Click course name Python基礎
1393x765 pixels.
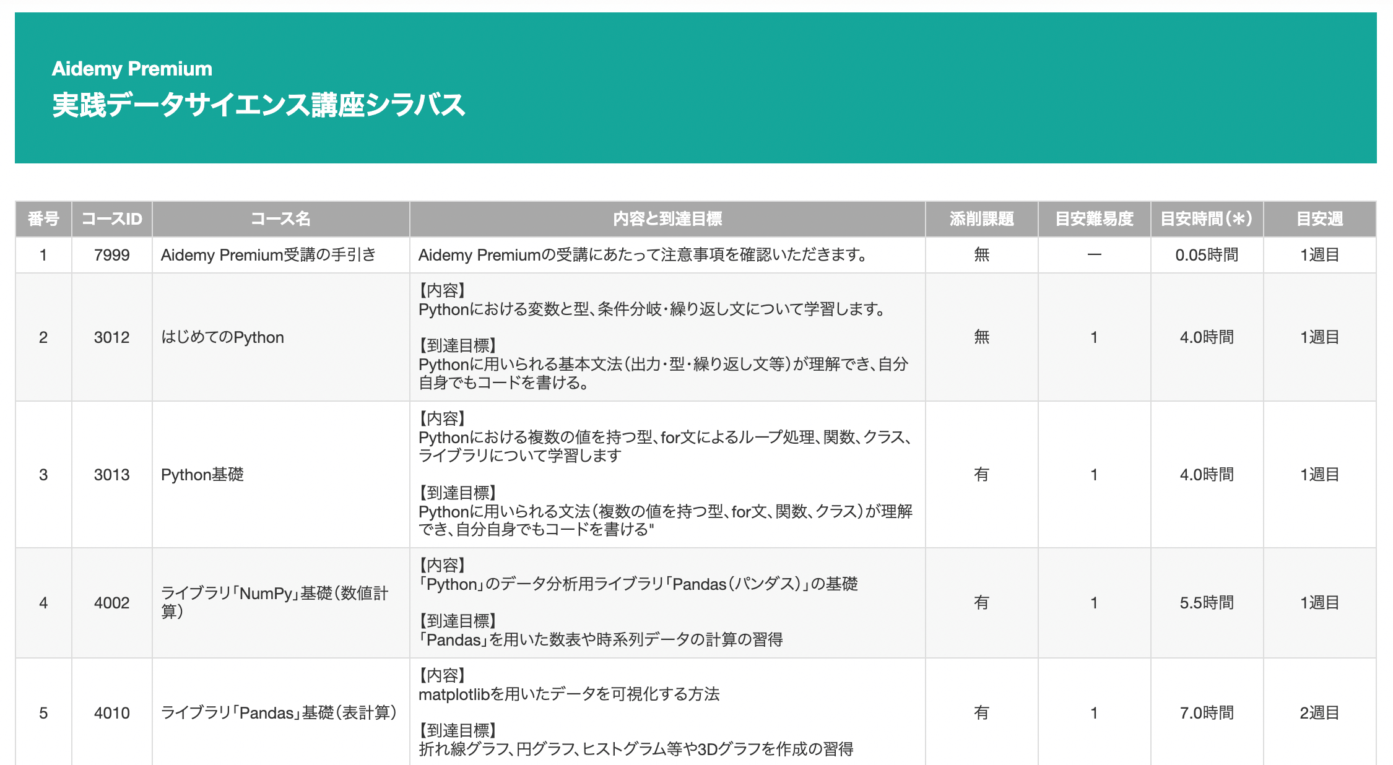click(x=202, y=475)
